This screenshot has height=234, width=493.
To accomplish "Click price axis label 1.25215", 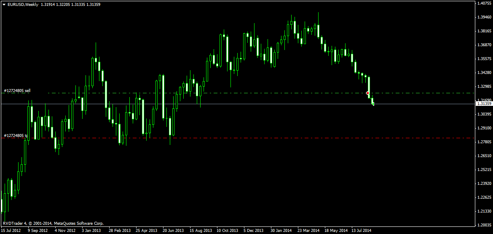I will point(484,169).
